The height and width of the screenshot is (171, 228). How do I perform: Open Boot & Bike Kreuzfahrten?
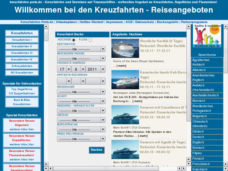[22, 102]
